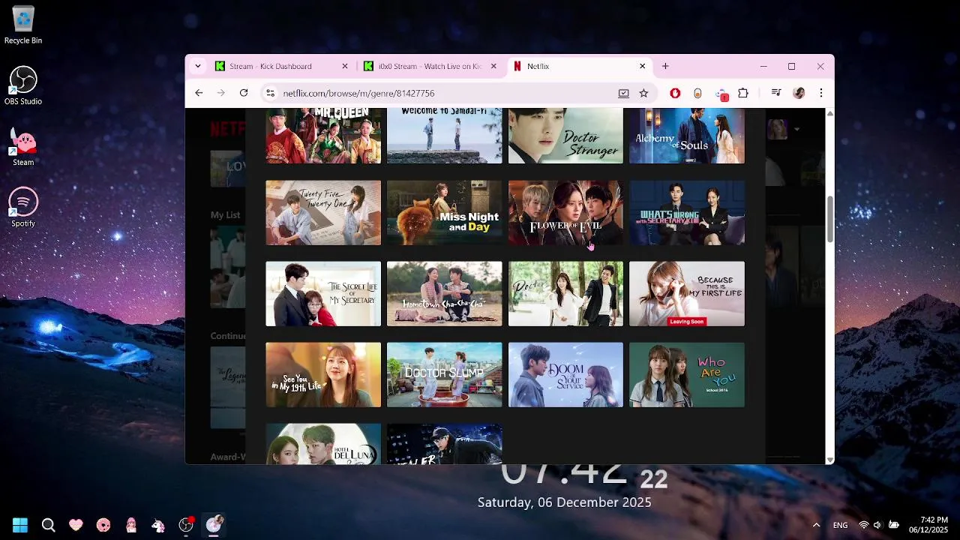Show hidden system tray icons

point(816,525)
